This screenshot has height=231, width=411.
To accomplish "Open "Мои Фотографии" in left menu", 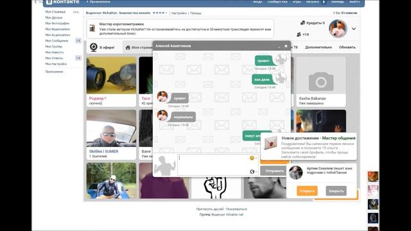I will 57,23.
